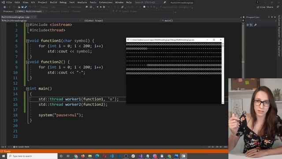Click the Property Pages wrench icon
The width and height of the screenshot is (282, 159).
tap(256, 25)
